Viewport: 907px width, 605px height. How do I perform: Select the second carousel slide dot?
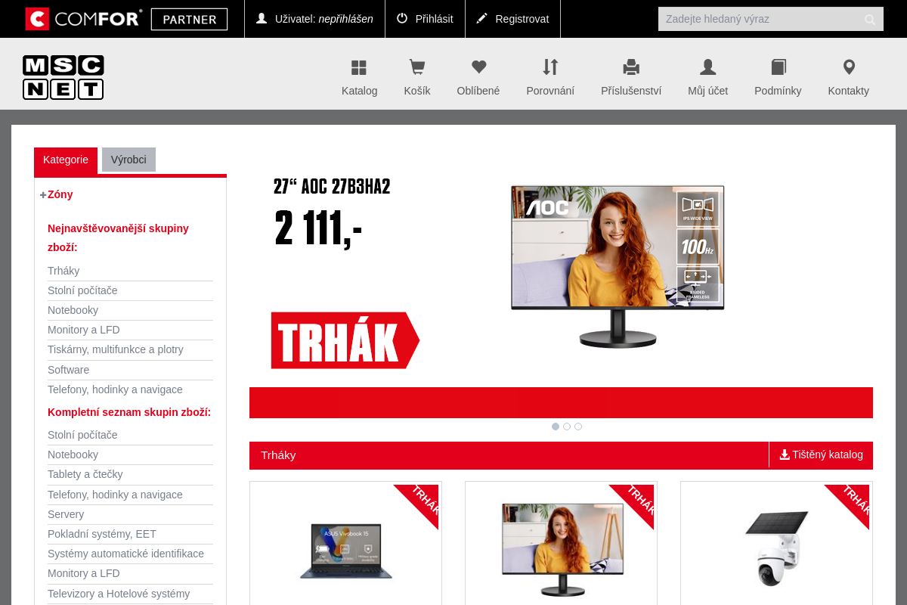(x=567, y=427)
